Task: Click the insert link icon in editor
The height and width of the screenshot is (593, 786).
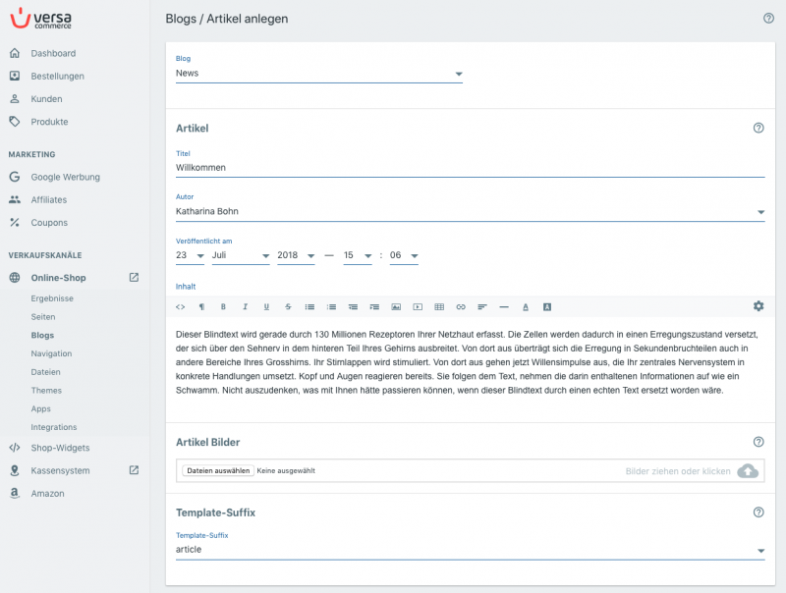Action: tap(461, 307)
